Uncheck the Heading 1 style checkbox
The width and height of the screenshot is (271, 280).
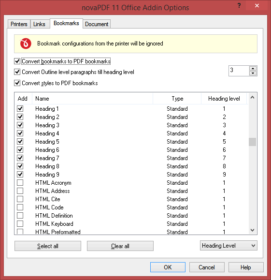(x=20, y=109)
